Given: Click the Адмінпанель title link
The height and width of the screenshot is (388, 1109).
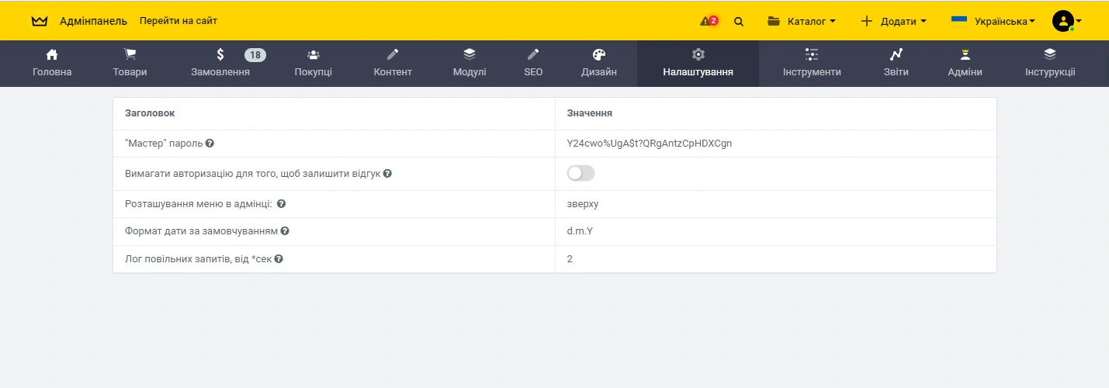Looking at the screenshot, I should (93, 21).
